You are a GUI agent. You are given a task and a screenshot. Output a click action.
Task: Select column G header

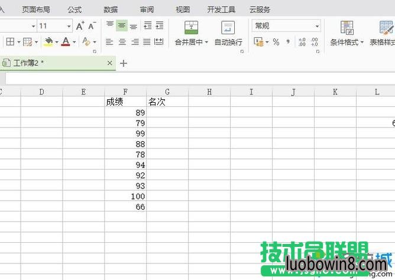167,92
